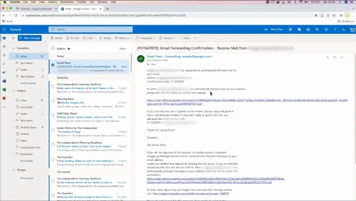The width and height of the screenshot is (356, 201).
Task: Select all messages circle next to Inbox
Action: coord(53,48)
